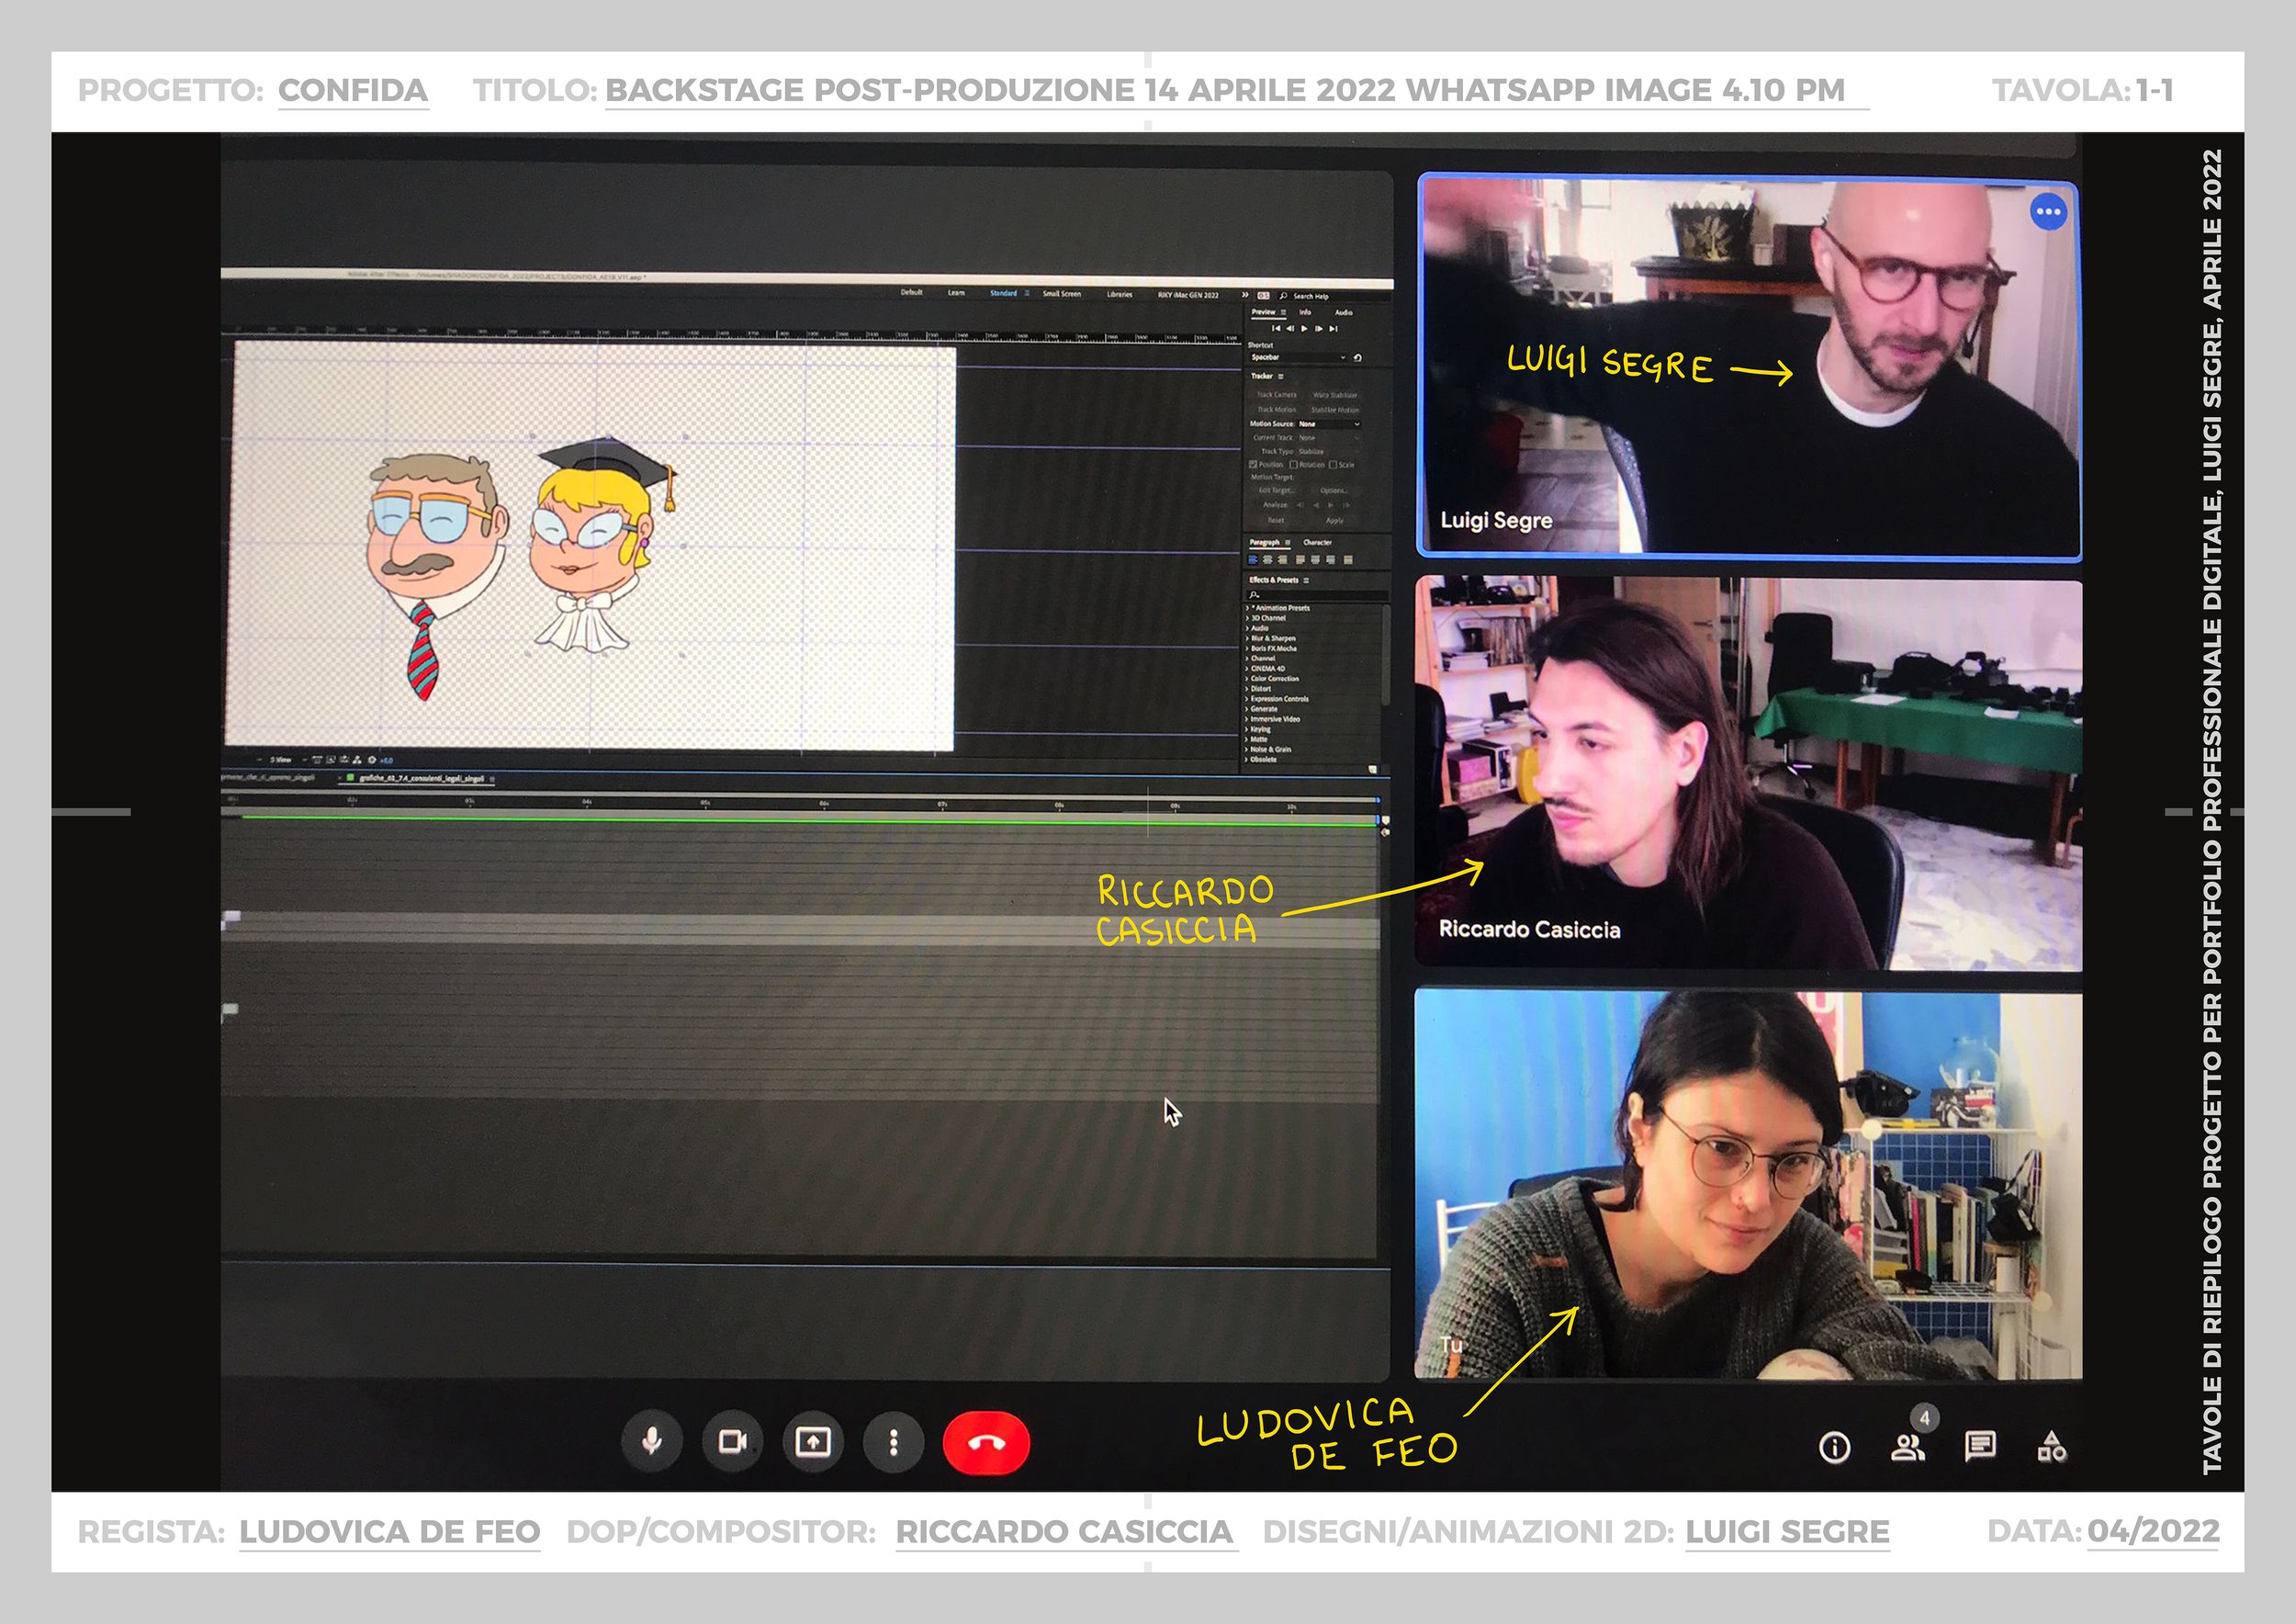
Task: Toggle the Rotation checkbox in Tracker
Action: (x=1293, y=465)
